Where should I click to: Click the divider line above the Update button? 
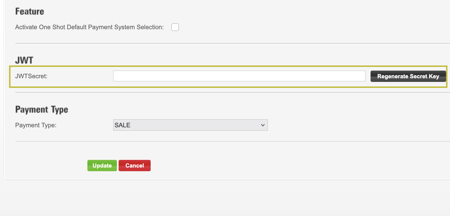pos(227,141)
